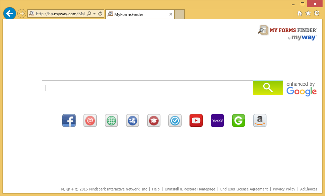Refresh the page with reload icon

tap(100, 13)
